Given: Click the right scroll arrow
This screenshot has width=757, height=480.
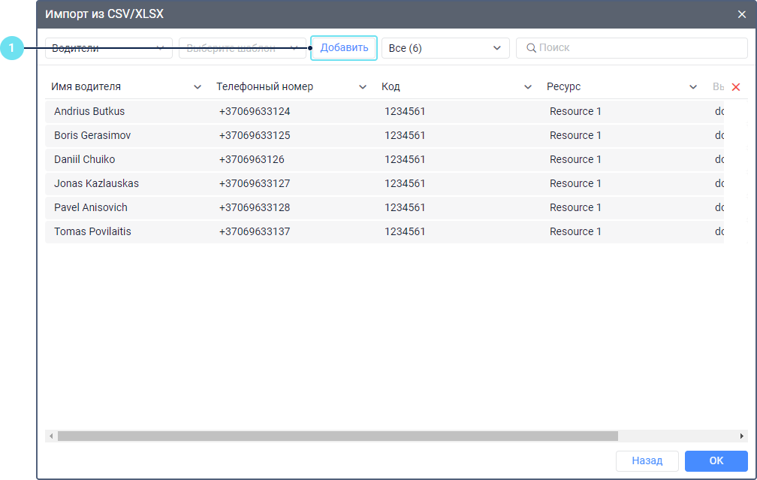Looking at the screenshot, I should [x=742, y=436].
